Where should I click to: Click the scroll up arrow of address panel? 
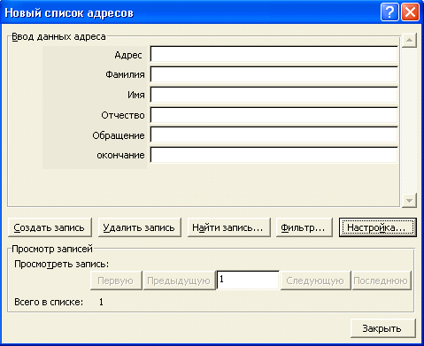click(x=409, y=40)
